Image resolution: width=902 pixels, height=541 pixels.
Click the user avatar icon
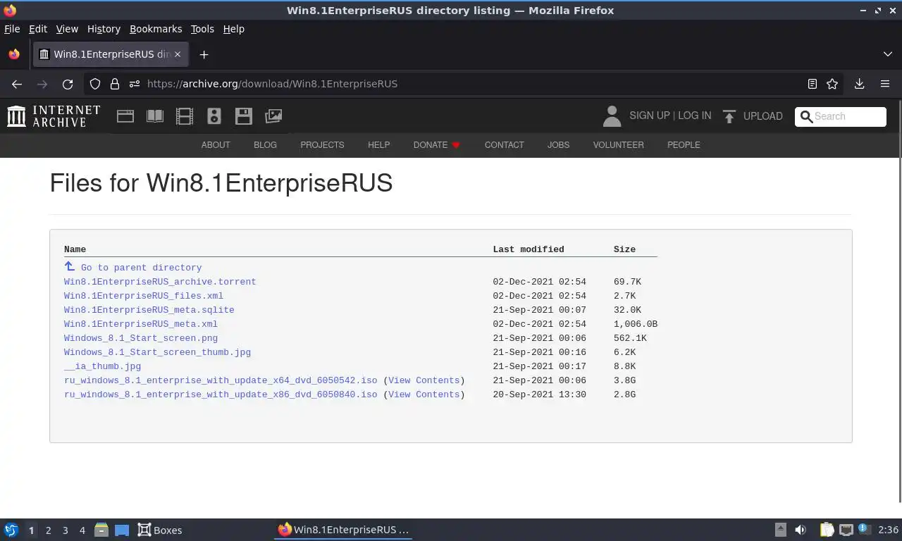612,116
